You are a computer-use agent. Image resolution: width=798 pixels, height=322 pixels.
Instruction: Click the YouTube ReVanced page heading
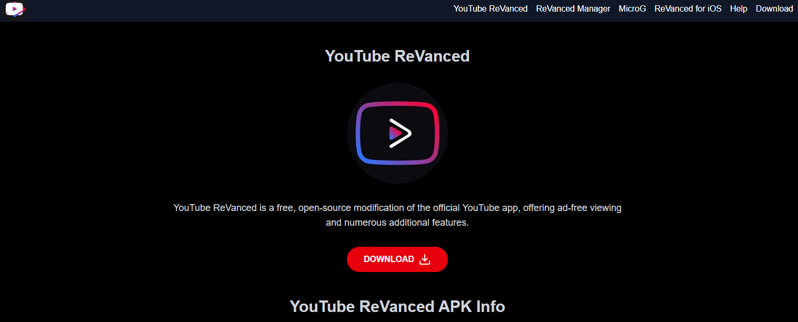point(397,56)
